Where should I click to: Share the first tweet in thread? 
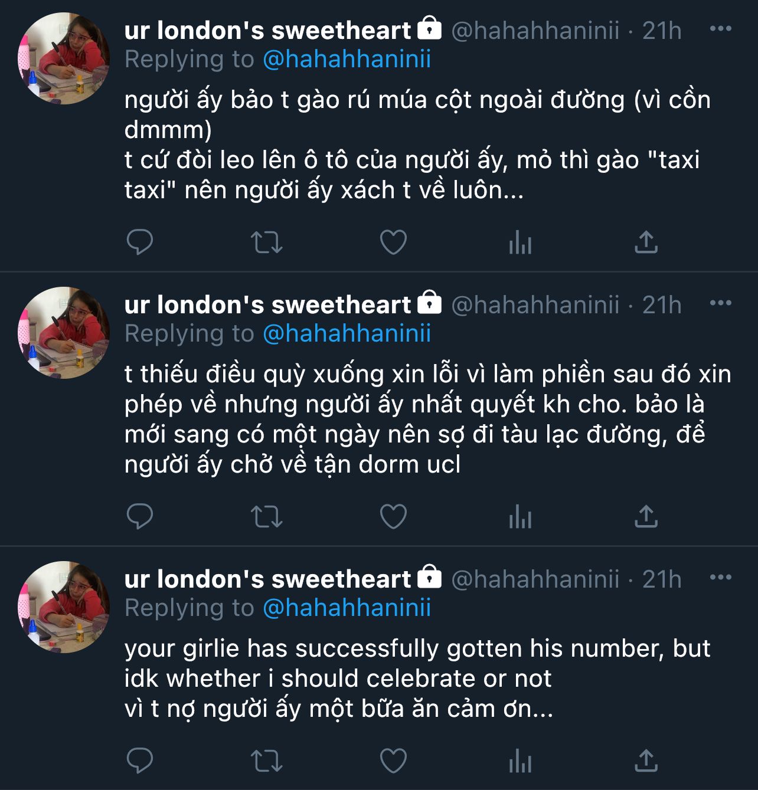click(x=646, y=242)
